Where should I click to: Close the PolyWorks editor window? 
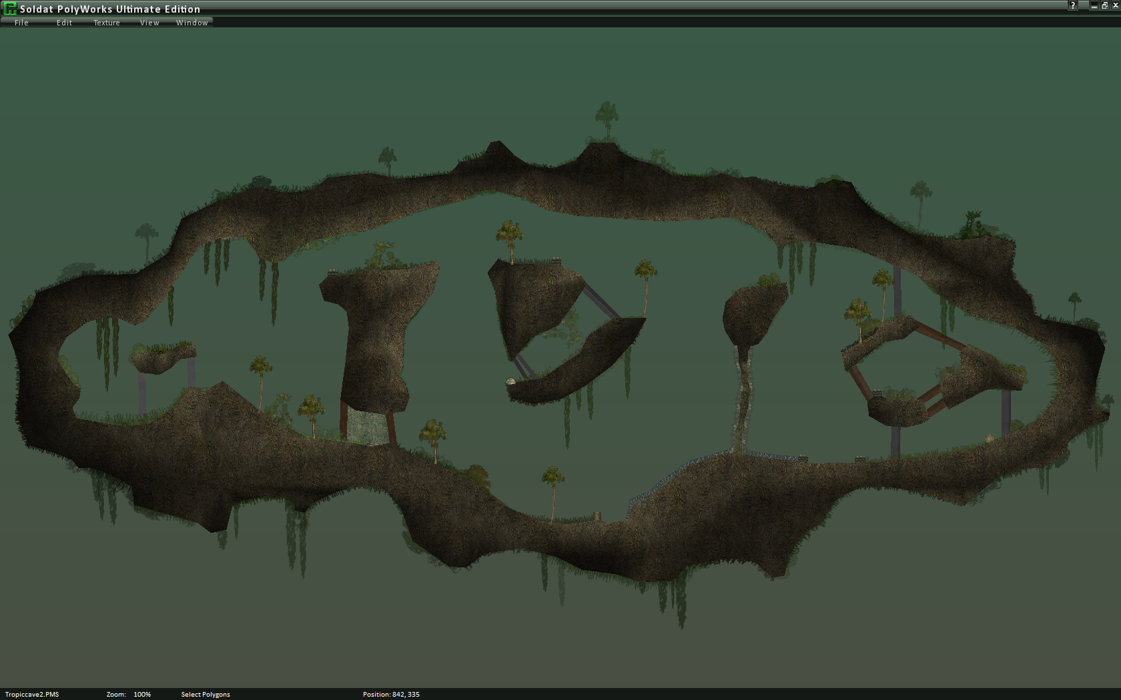(x=1114, y=5)
